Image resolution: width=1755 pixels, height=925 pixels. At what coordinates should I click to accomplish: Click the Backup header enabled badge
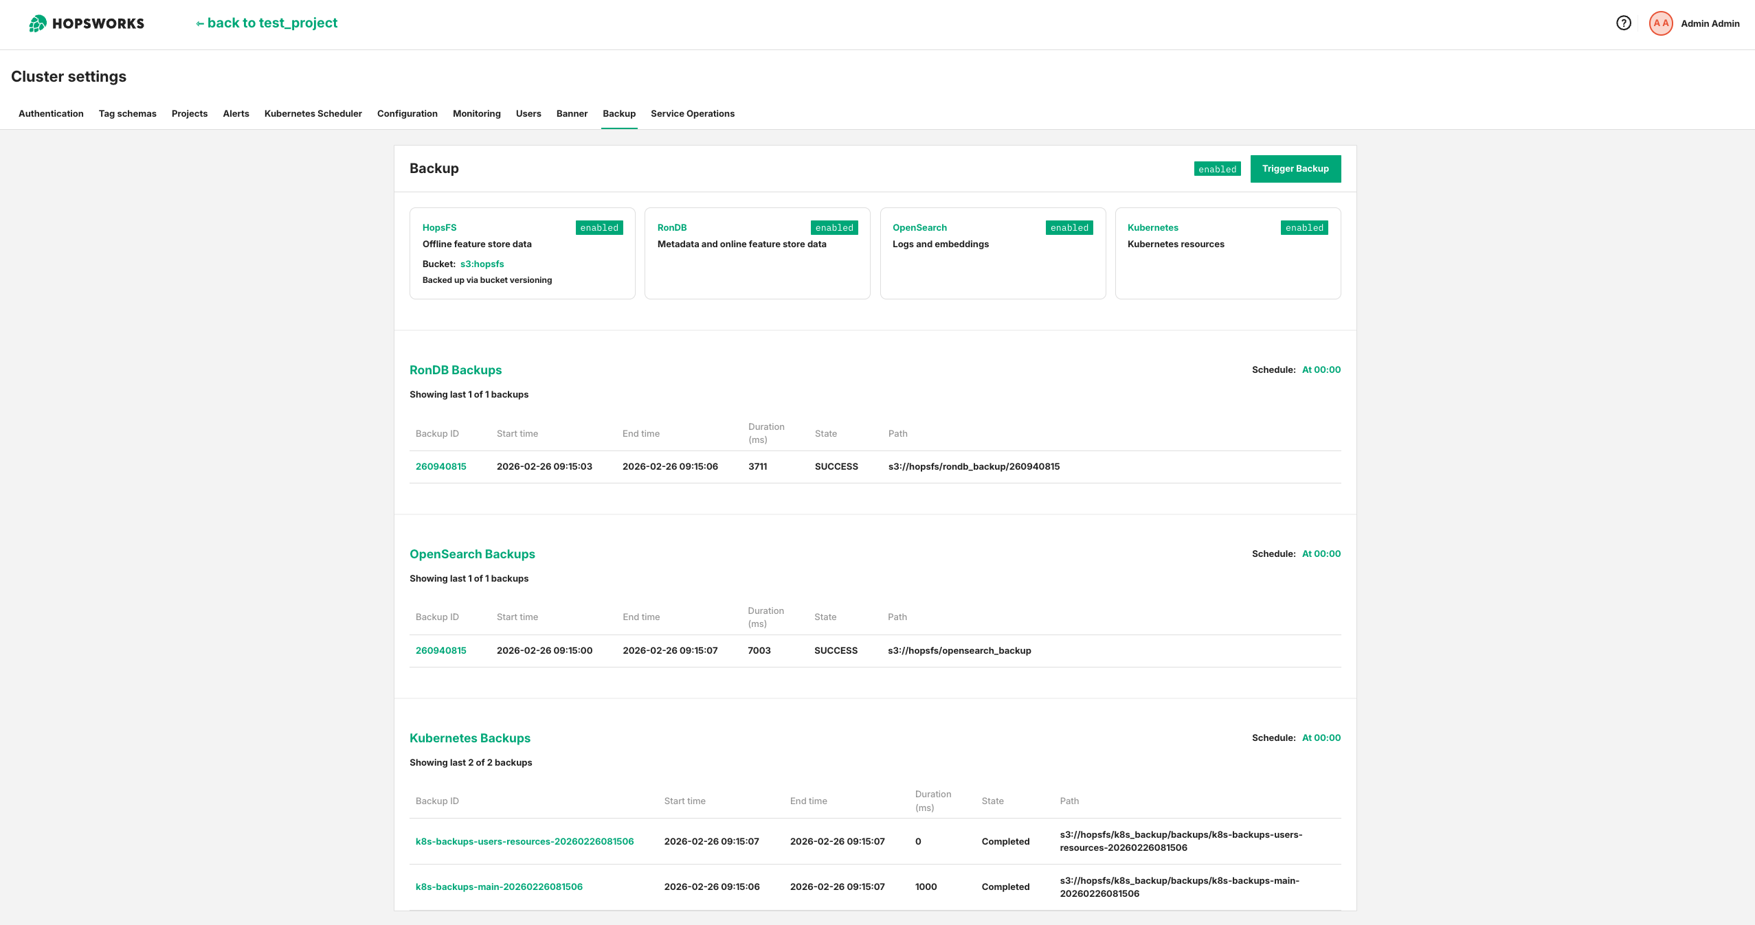point(1217,169)
